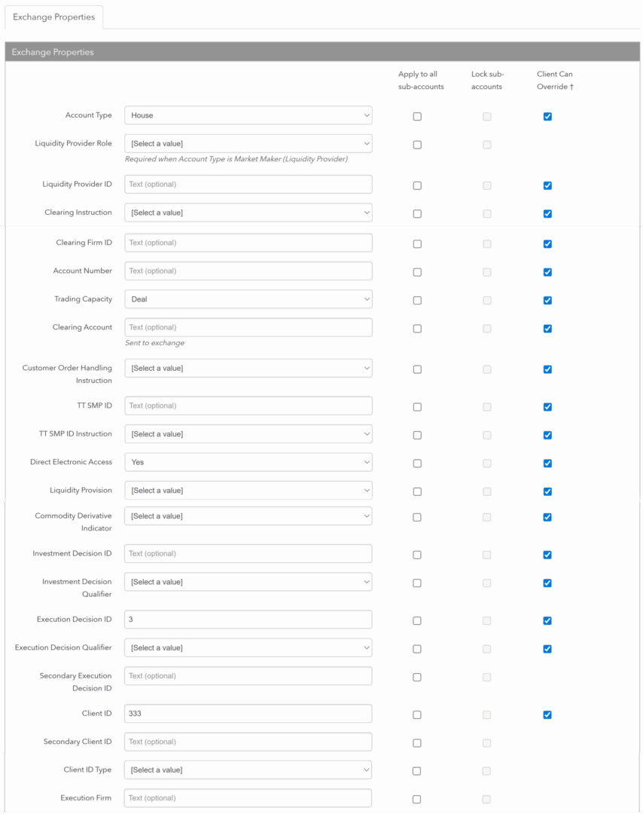The height and width of the screenshot is (814, 643).
Task: Click the Client ID field containing 333
Action: [248, 713]
